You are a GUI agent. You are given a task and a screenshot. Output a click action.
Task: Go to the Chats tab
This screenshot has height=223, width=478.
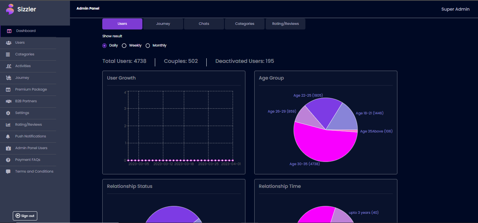(x=204, y=24)
